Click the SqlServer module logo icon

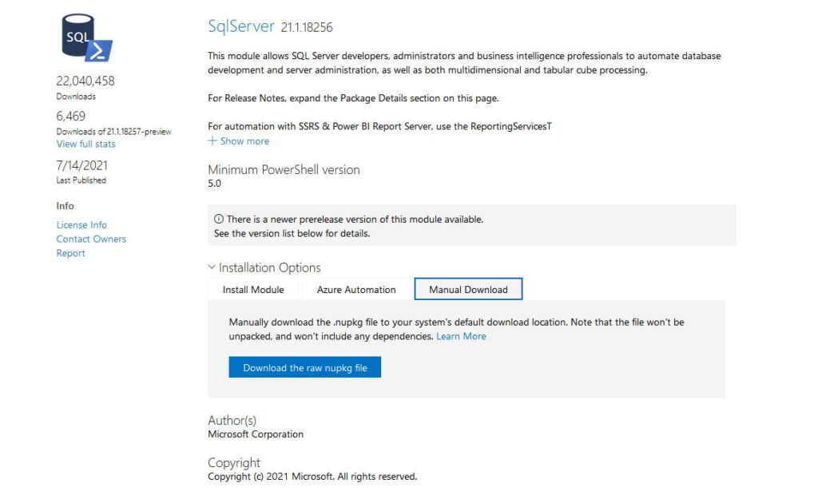tap(86, 38)
